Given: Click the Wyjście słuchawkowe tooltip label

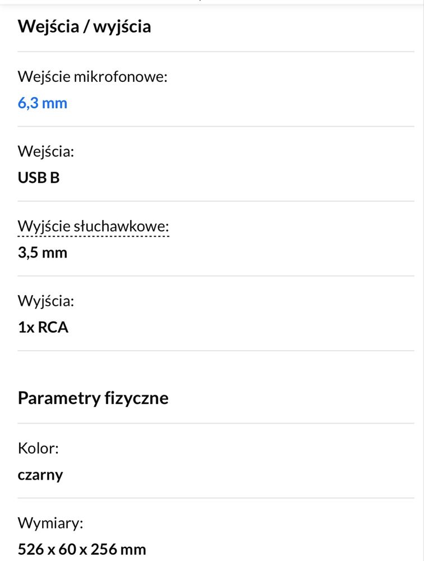Looking at the screenshot, I should [x=93, y=227].
